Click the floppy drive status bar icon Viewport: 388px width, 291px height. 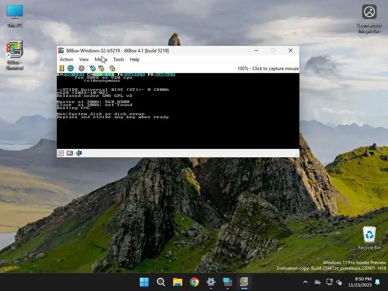tap(60, 153)
